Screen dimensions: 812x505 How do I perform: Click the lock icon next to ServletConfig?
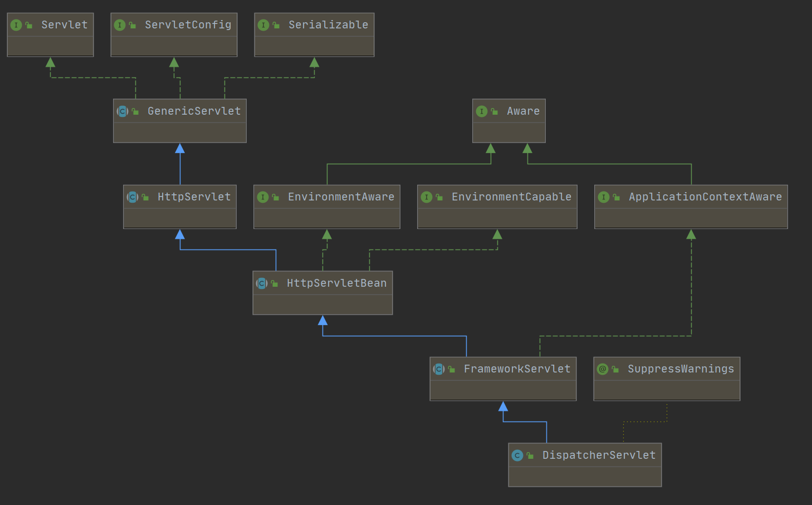132,24
